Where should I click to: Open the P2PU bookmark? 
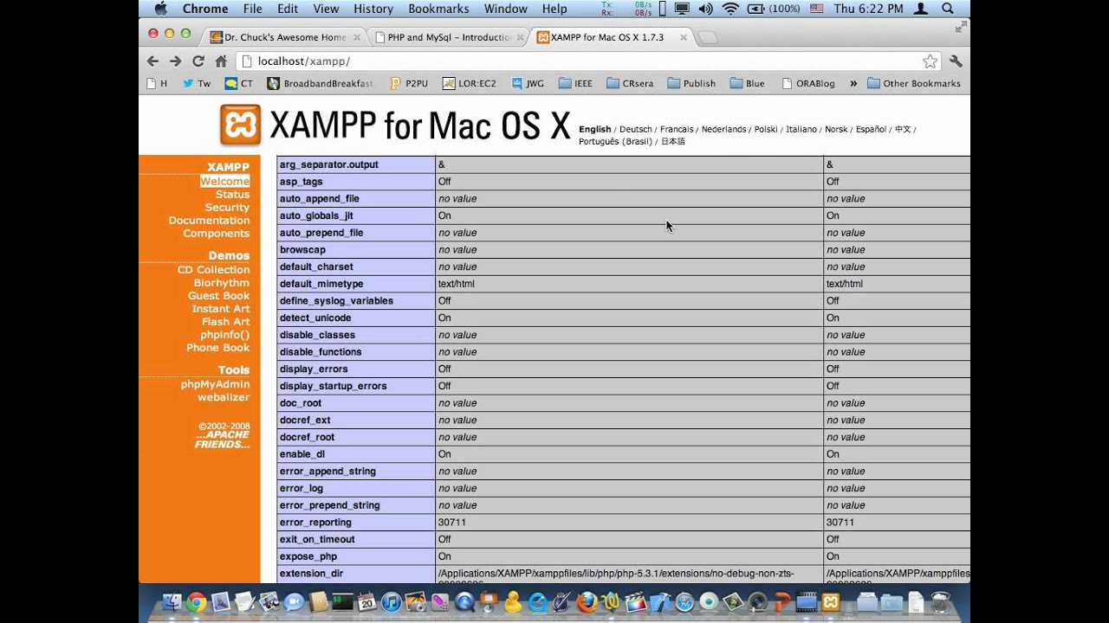408,84
